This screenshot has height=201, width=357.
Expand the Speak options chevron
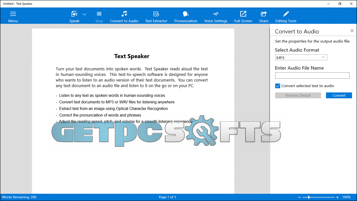pos(84,14)
